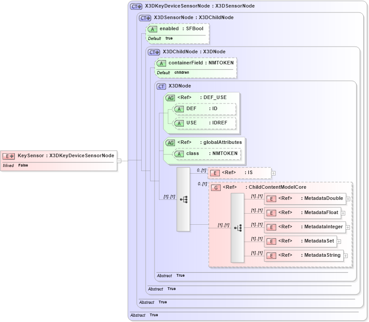This screenshot has width=369, height=322.
Task: Click the [1]..[1] cardinality of X3DNode sequence
Action: 170,197
